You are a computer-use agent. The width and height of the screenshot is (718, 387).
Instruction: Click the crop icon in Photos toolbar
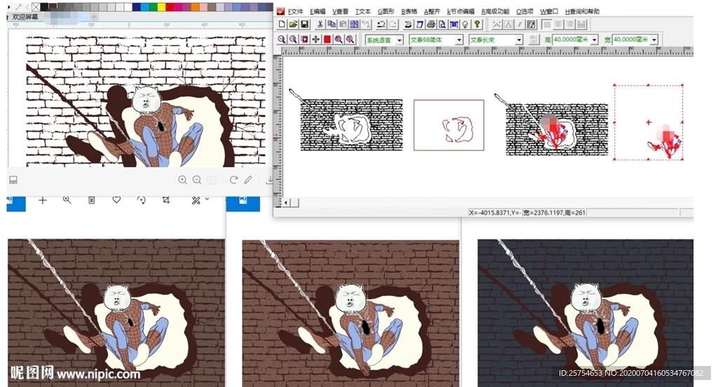[165, 200]
